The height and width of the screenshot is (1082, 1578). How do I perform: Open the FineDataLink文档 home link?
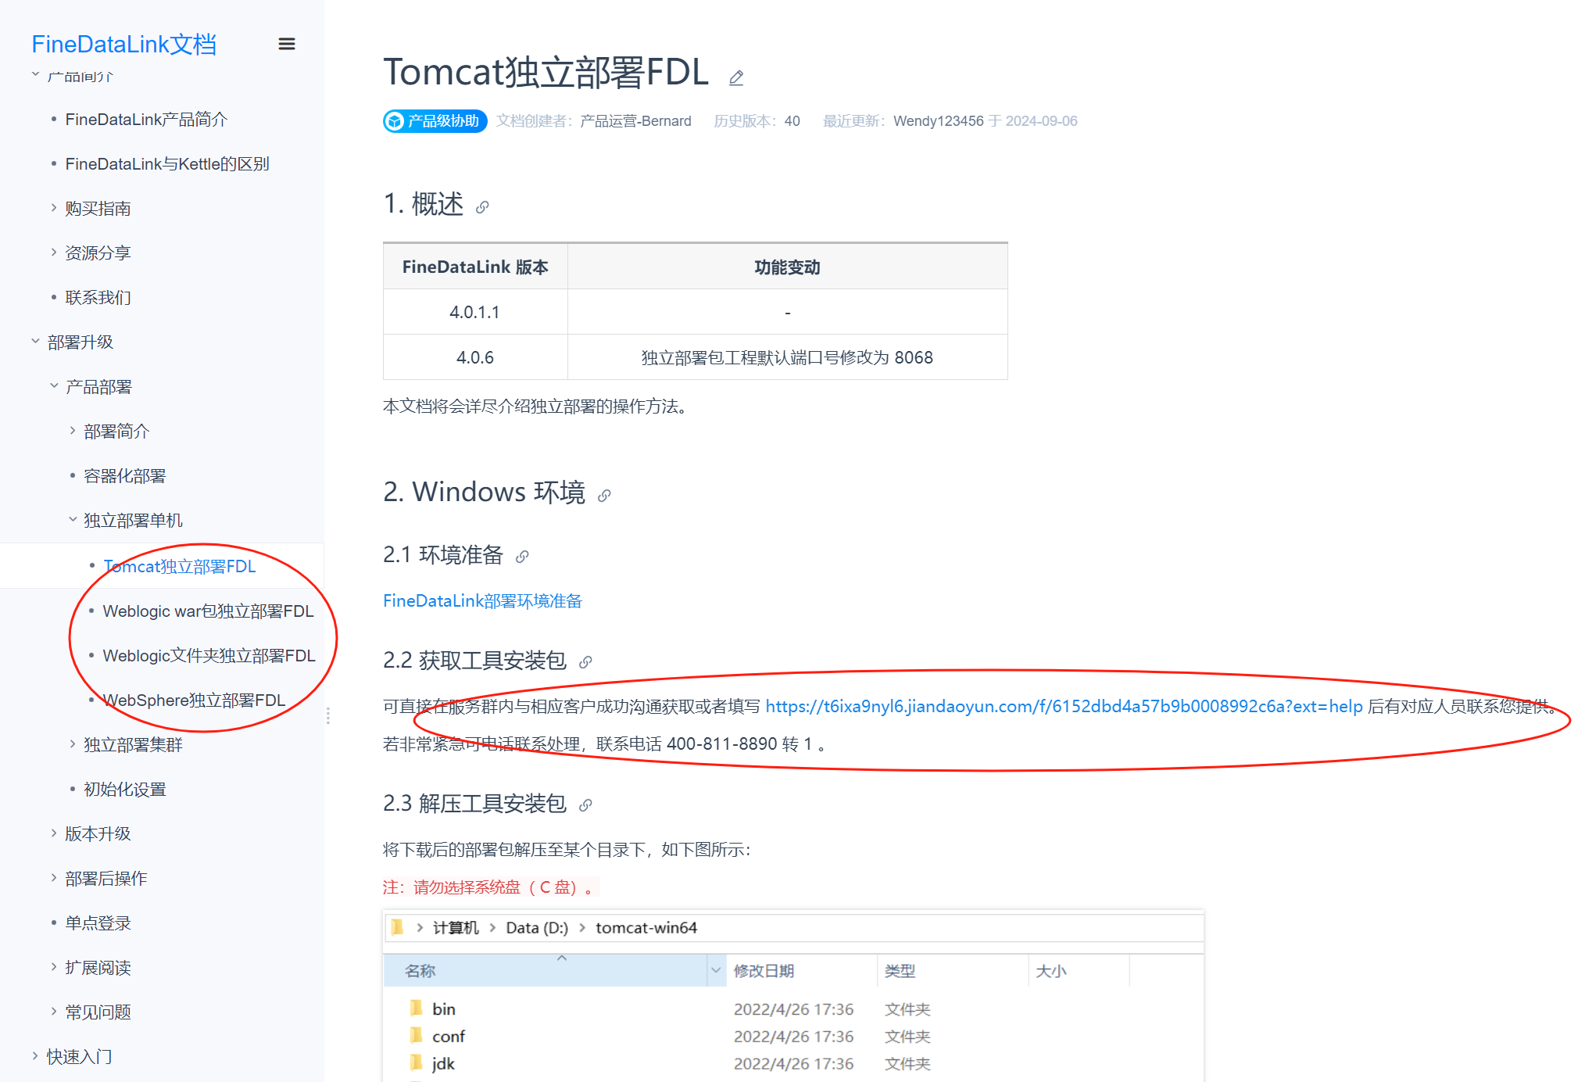point(124,44)
